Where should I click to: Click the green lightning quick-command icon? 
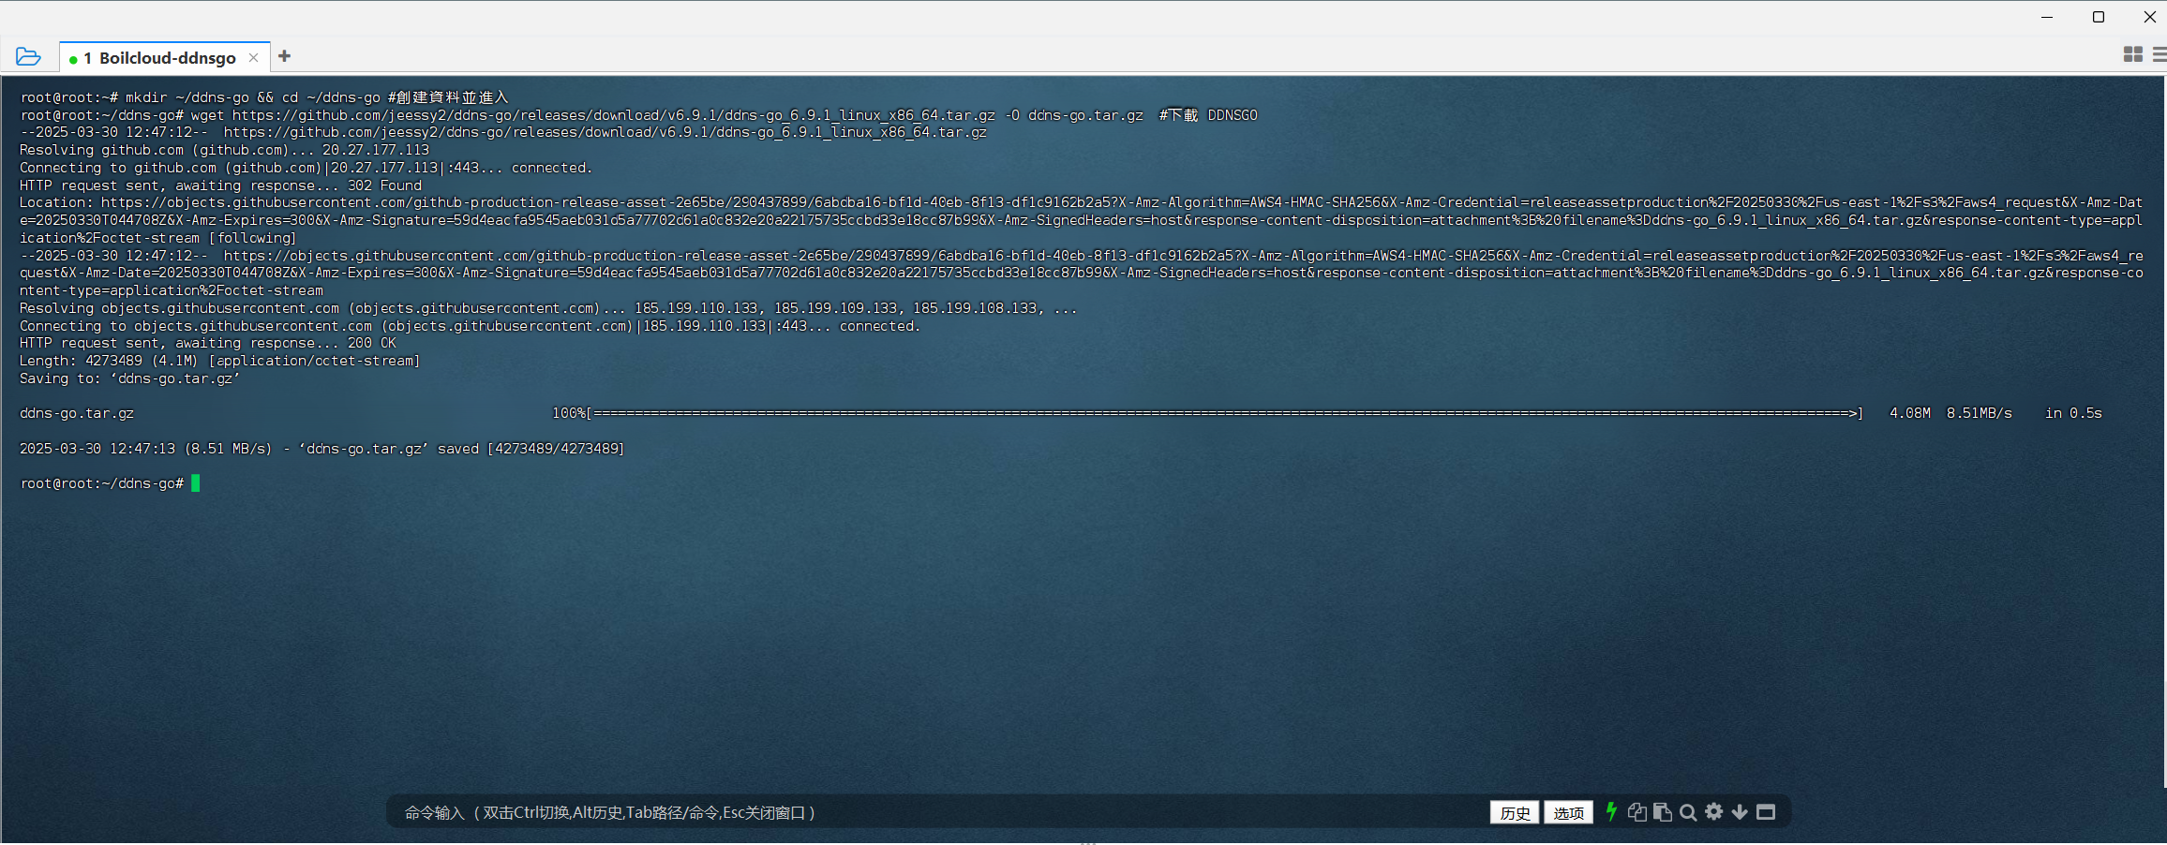click(1611, 811)
